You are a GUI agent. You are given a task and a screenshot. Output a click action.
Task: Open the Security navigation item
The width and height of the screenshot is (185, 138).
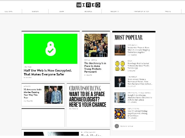(x=115, y=11)
